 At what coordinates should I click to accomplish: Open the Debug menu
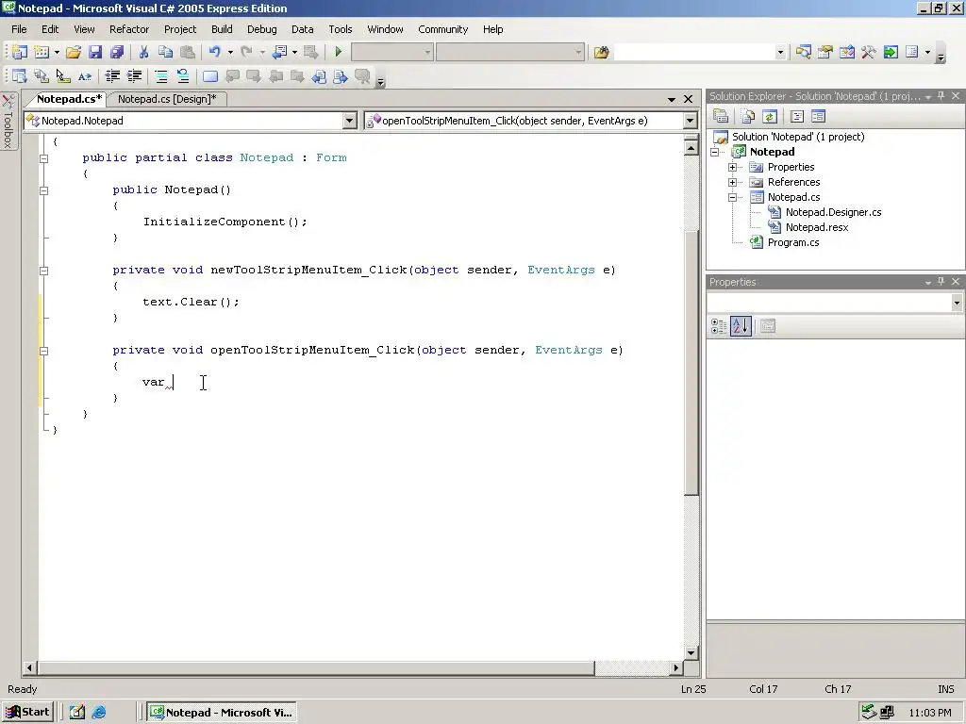(262, 29)
